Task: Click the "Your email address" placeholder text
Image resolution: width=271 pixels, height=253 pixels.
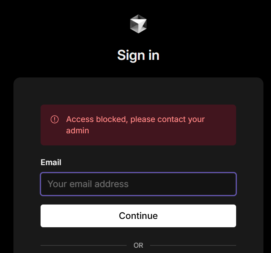Action: (x=88, y=184)
